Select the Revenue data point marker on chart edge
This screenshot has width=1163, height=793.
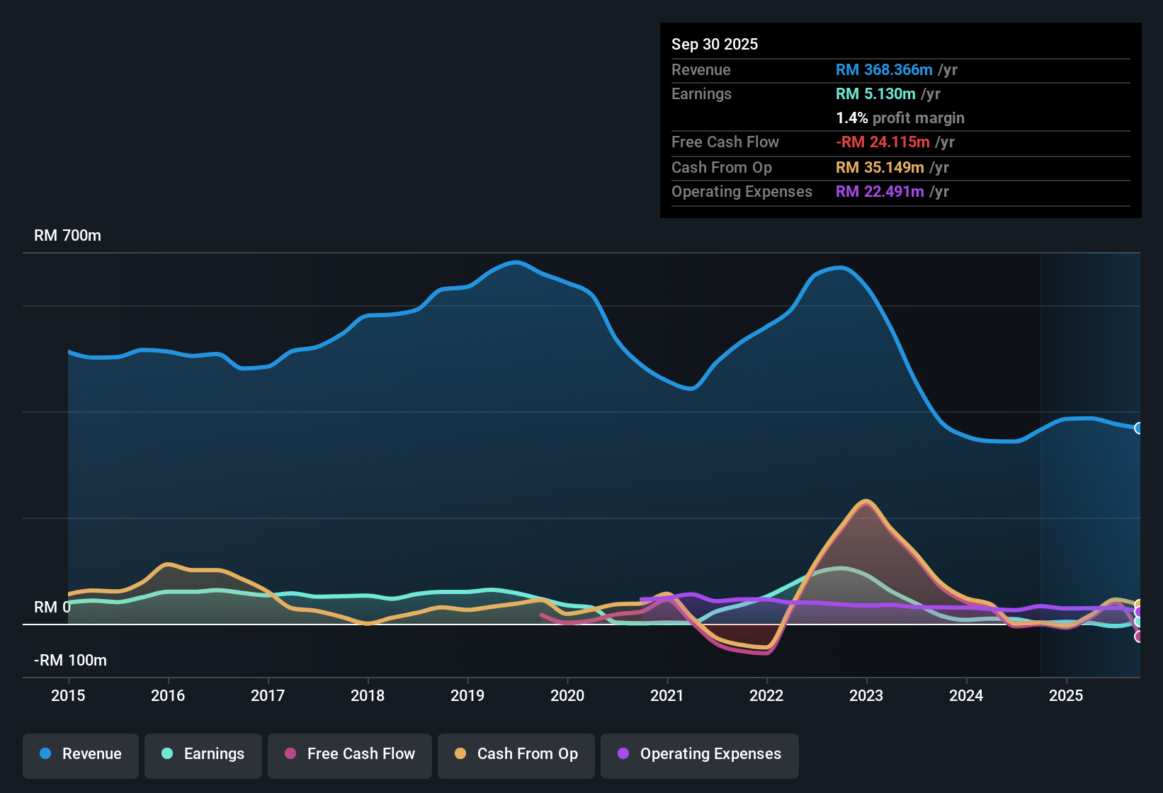(1140, 428)
